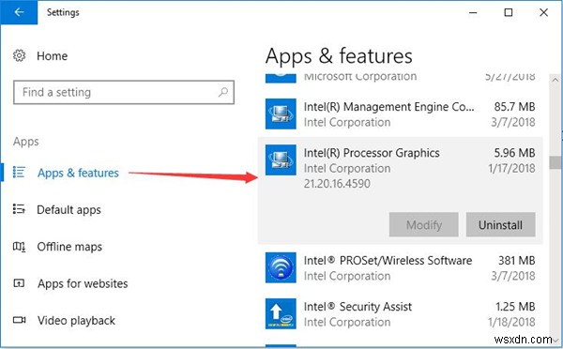Viewport: 563px width, 349px height.
Task: Click the Default apps sidebar icon
Action: (19, 209)
